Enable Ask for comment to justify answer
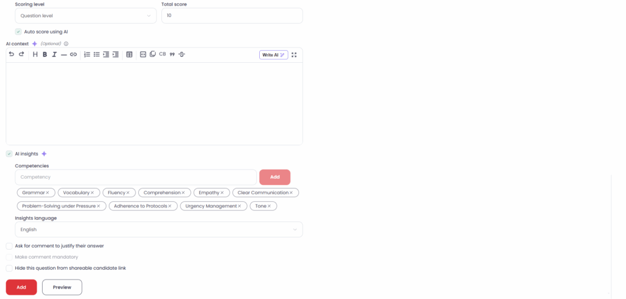Screen dimensions: 626x299 coord(9,246)
